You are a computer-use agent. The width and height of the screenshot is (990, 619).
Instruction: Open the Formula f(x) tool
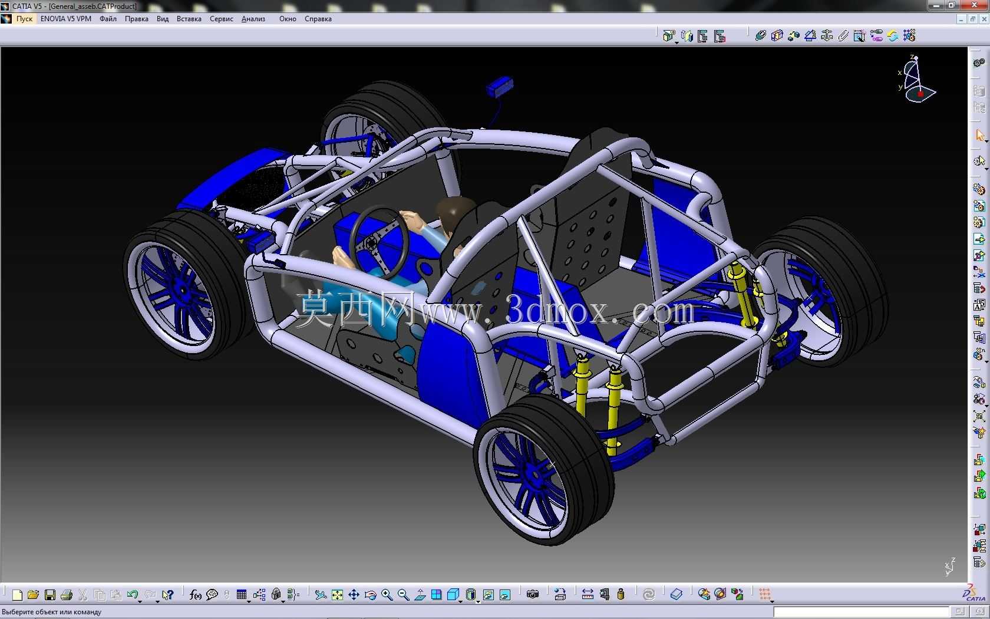click(196, 595)
